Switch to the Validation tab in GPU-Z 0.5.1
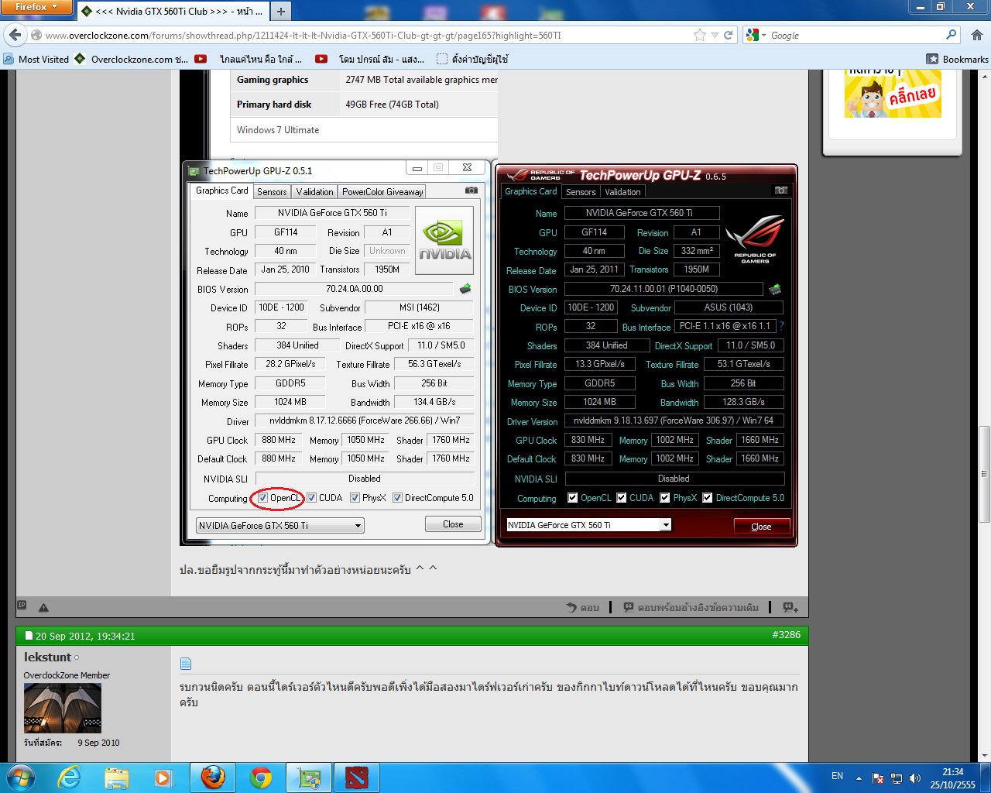 coord(314,191)
